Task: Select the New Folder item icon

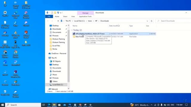Action: click(x=74, y=37)
